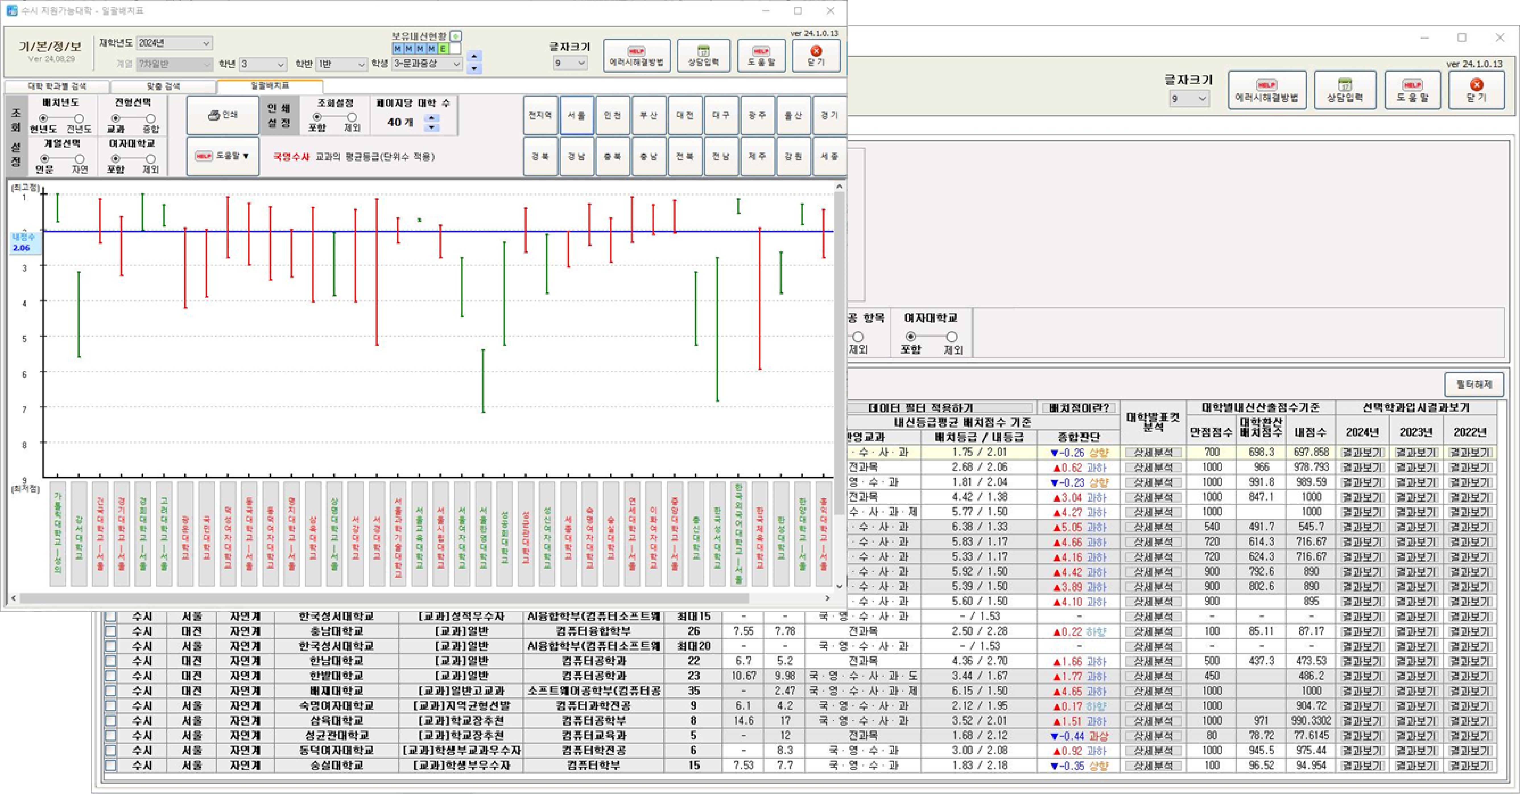Select 제외 under 여자대학교 in back window
The image size is (1520, 794).
(952, 337)
